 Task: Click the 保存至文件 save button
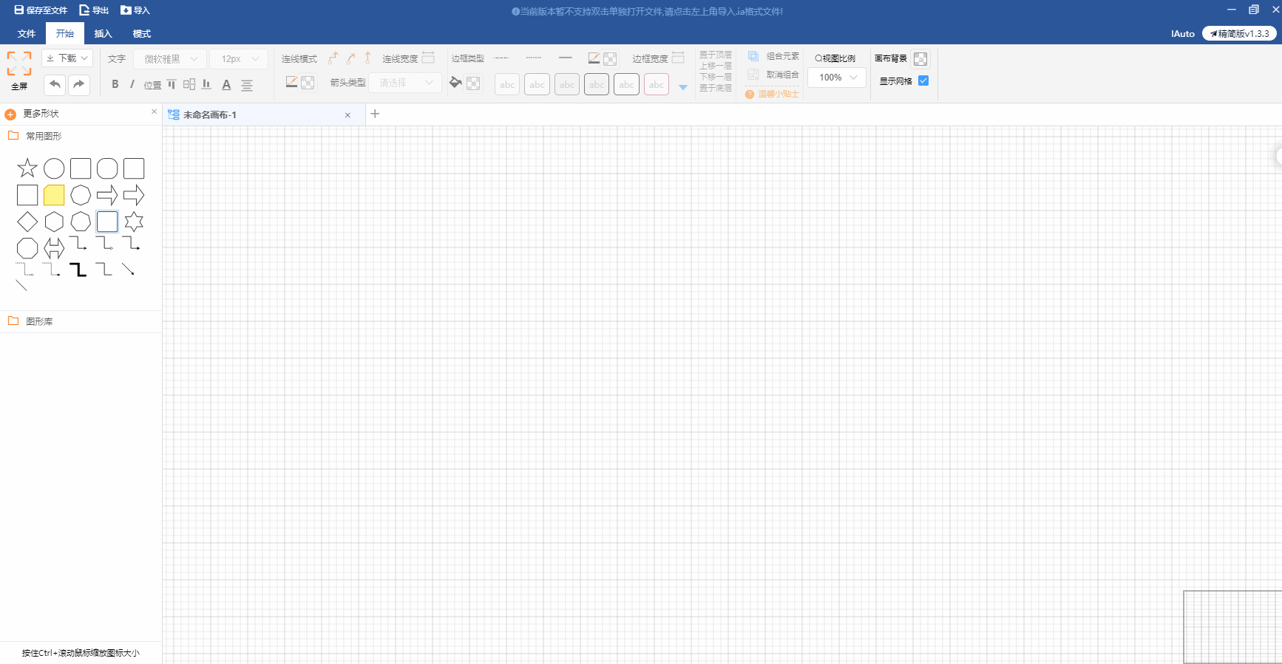click(x=41, y=10)
